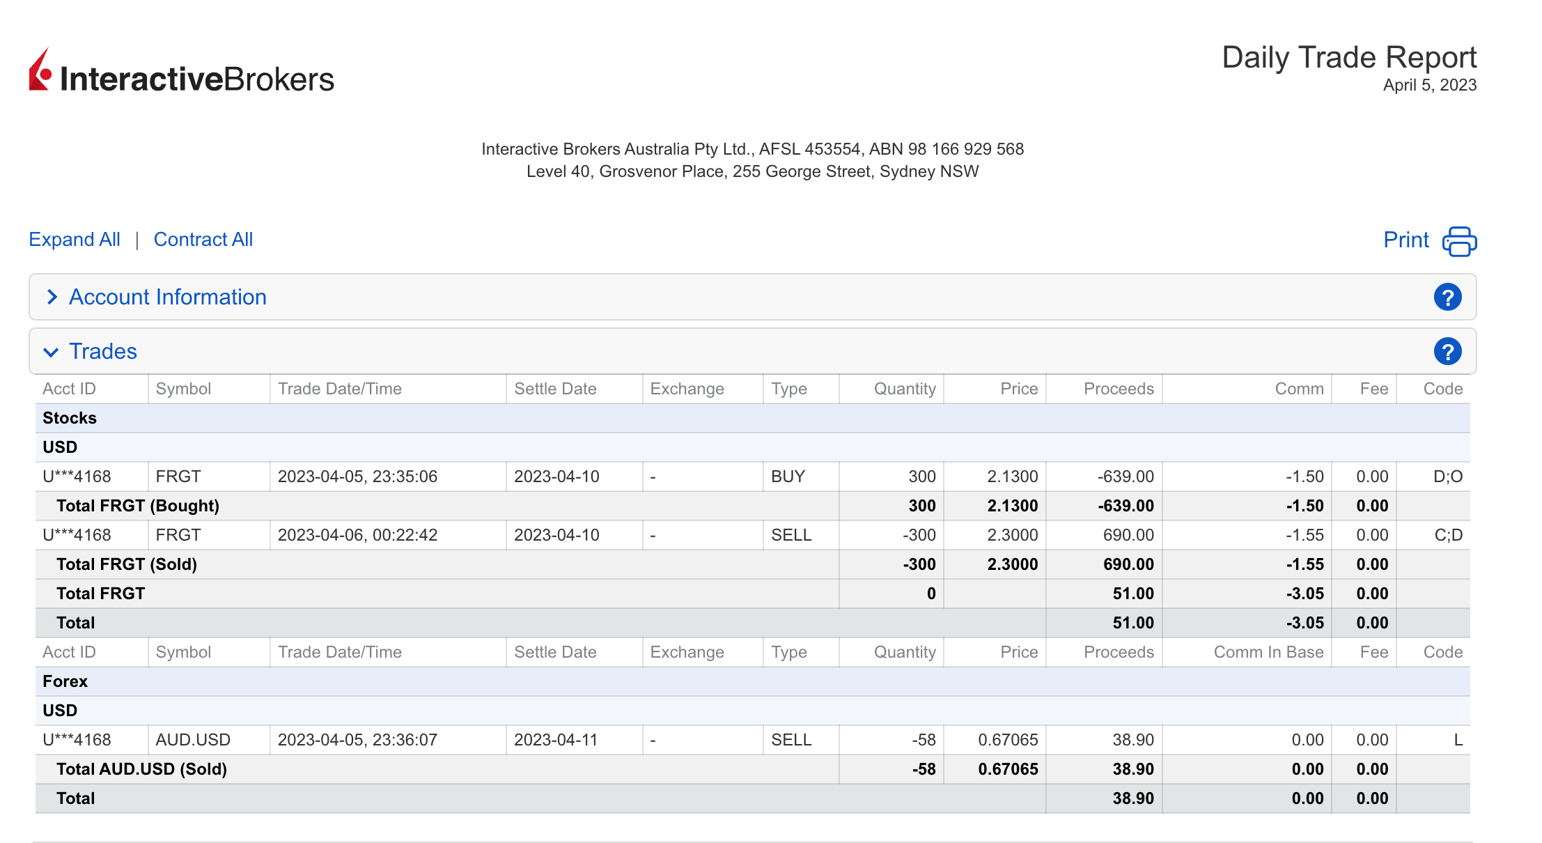
Task: Click the Interactive Brokers logo
Action: tap(182, 72)
